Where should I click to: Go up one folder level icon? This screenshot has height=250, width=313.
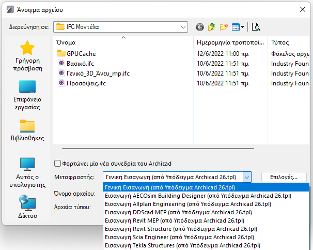pos(212,27)
